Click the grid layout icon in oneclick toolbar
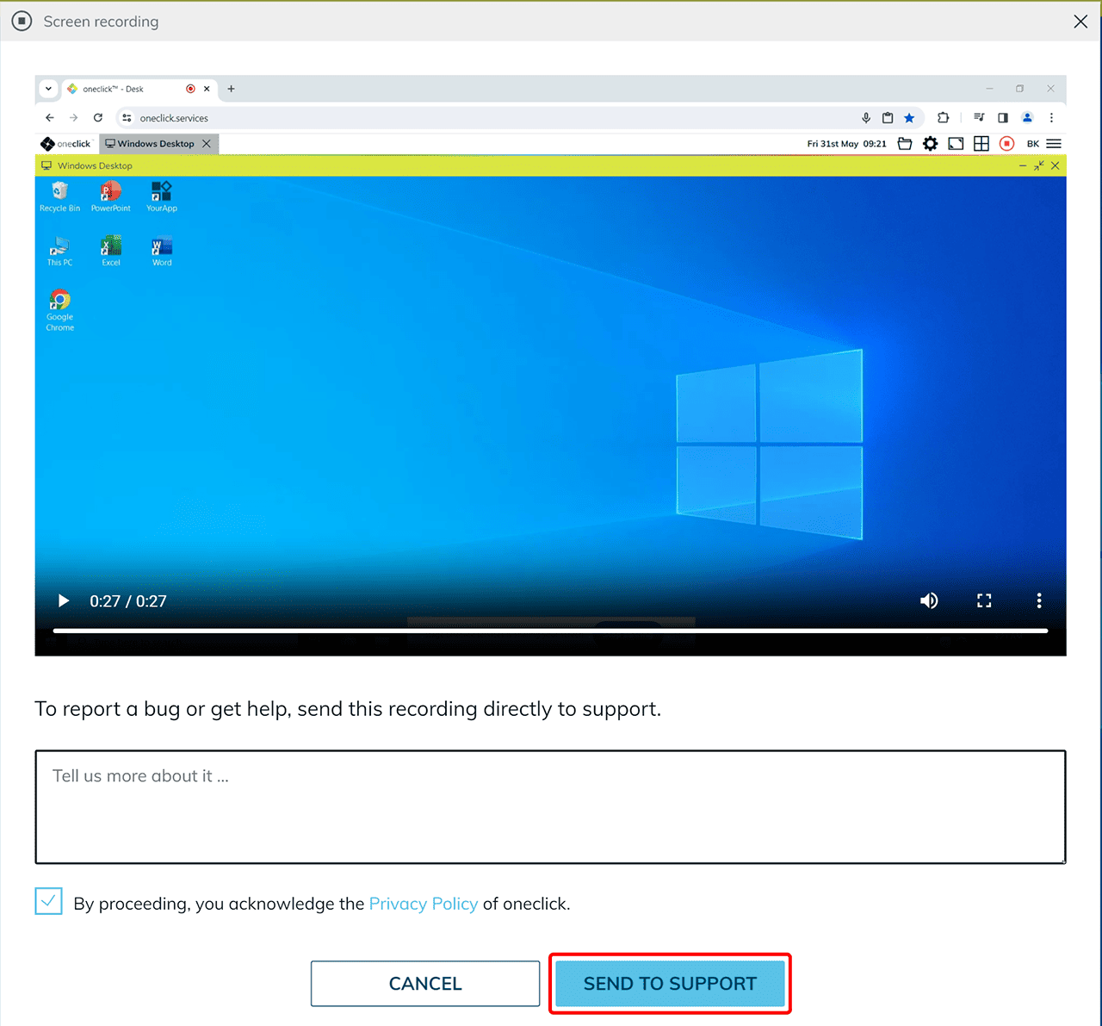The width and height of the screenshot is (1102, 1026). point(981,144)
